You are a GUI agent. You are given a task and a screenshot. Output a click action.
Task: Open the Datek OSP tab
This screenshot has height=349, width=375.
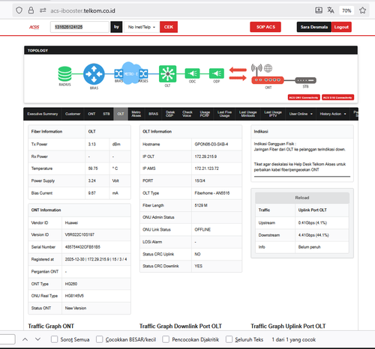coord(170,114)
